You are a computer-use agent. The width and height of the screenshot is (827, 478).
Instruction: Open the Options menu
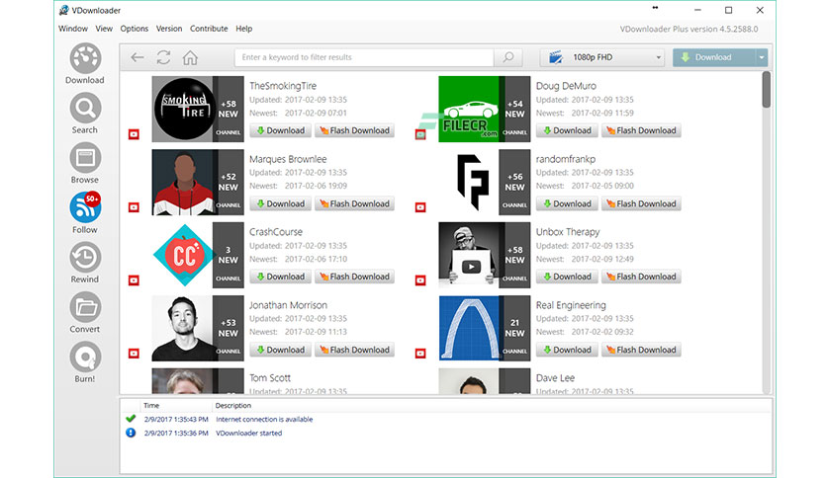tap(134, 29)
